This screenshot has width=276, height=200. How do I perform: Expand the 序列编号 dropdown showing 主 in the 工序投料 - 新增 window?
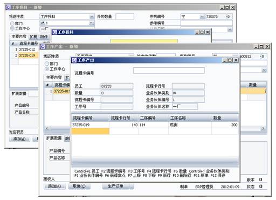coord(202,17)
